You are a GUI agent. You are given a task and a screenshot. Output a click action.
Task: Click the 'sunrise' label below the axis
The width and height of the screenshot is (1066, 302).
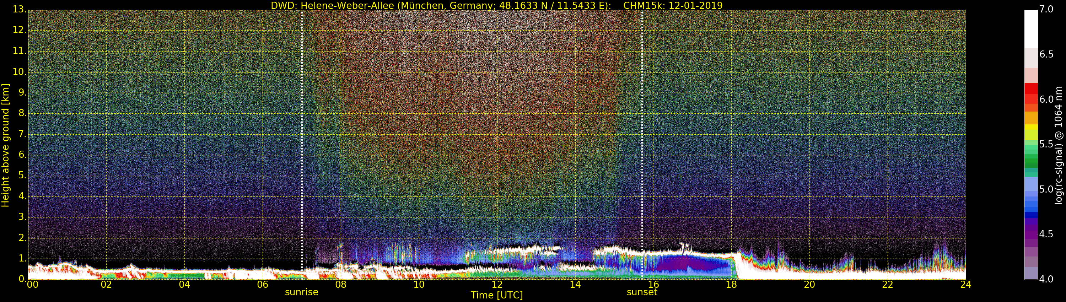(x=302, y=292)
